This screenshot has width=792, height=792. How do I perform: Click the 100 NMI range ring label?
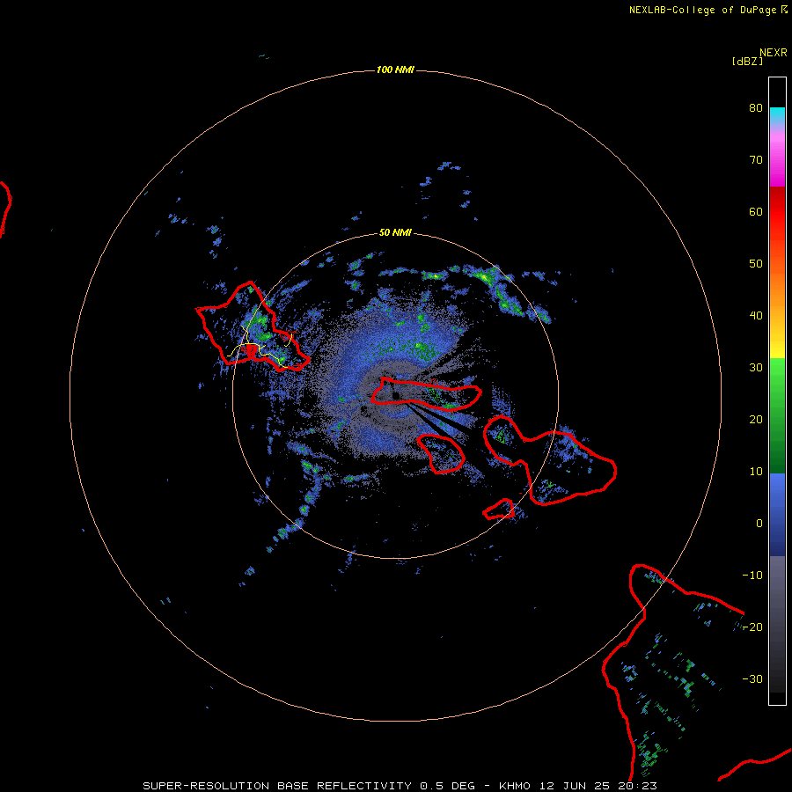click(395, 70)
